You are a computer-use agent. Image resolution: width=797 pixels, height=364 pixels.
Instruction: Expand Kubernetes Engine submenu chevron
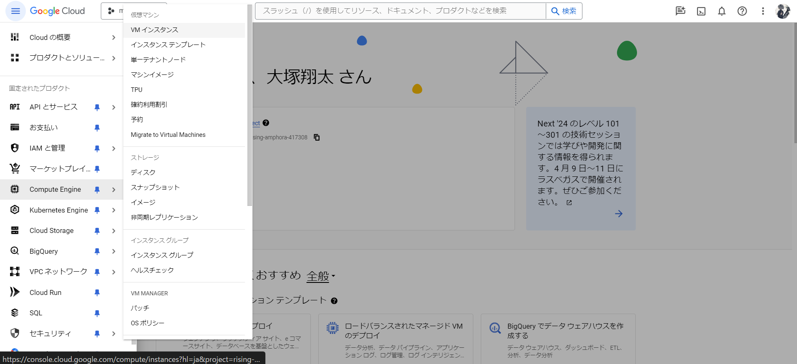[114, 210]
